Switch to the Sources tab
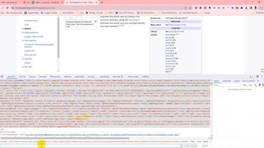 tap(32, 77)
